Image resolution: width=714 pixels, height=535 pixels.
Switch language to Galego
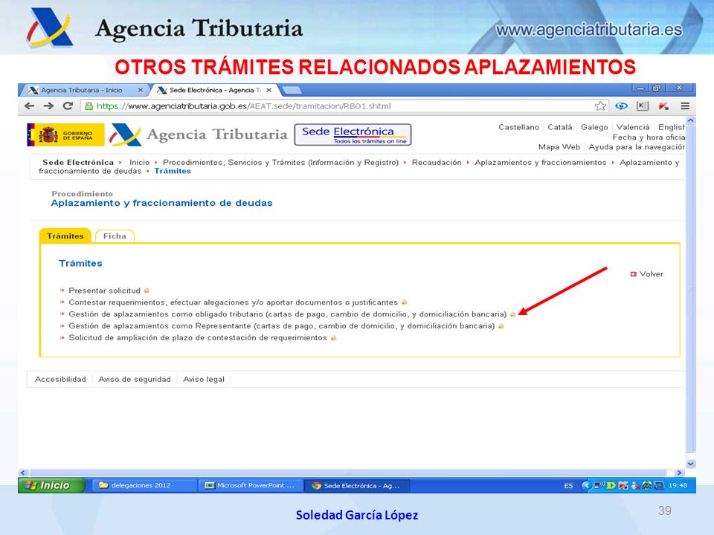pyautogui.click(x=594, y=127)
